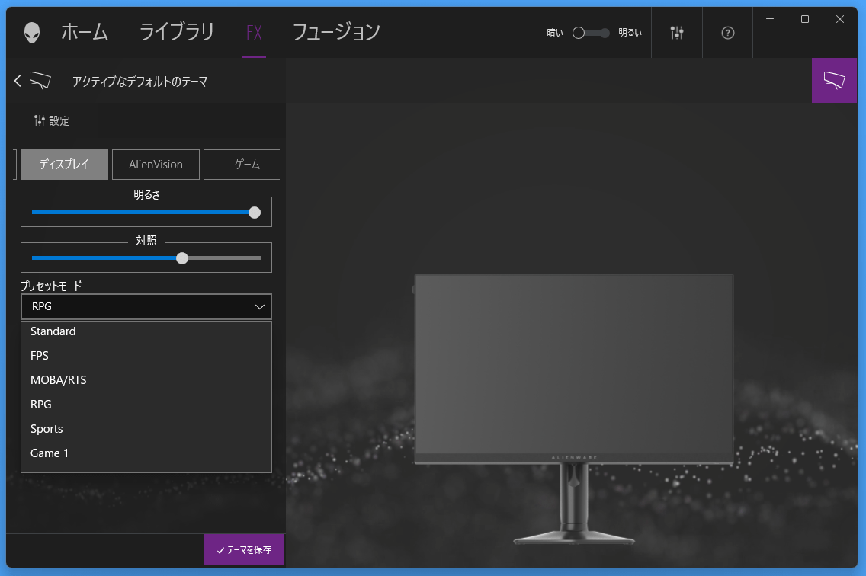Click the monitor icon beside theme name
Image resolution: width=866 pixels, height=576 pixels.
(x=40, y=81)
